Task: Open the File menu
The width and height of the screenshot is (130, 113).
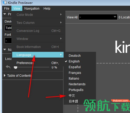Action: 7,9
